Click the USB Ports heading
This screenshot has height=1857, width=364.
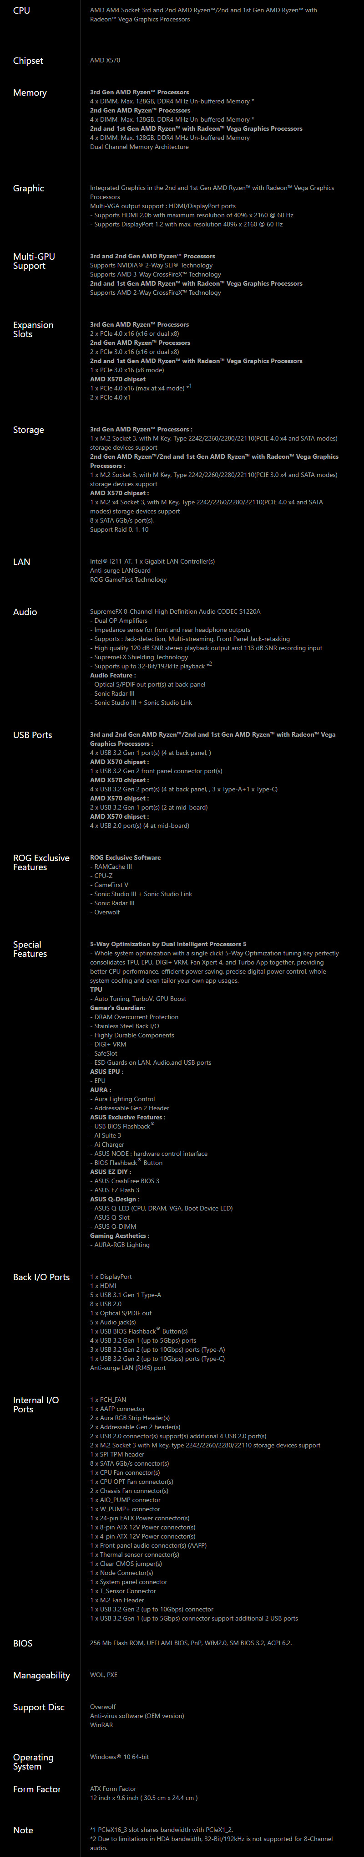click(x=32, y=735)
